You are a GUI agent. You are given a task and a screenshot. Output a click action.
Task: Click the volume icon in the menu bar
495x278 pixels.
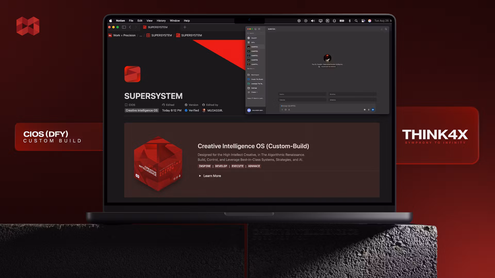(x=313, y=21)
